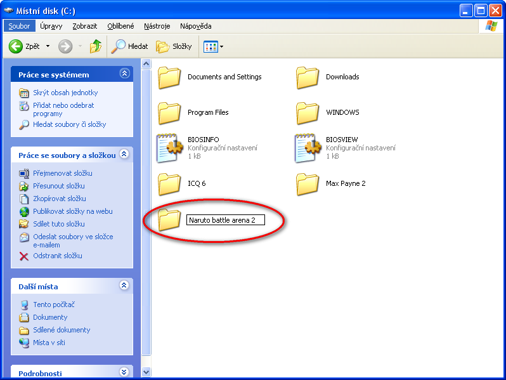Click the Přesunout složku icon

coord(24,187)
